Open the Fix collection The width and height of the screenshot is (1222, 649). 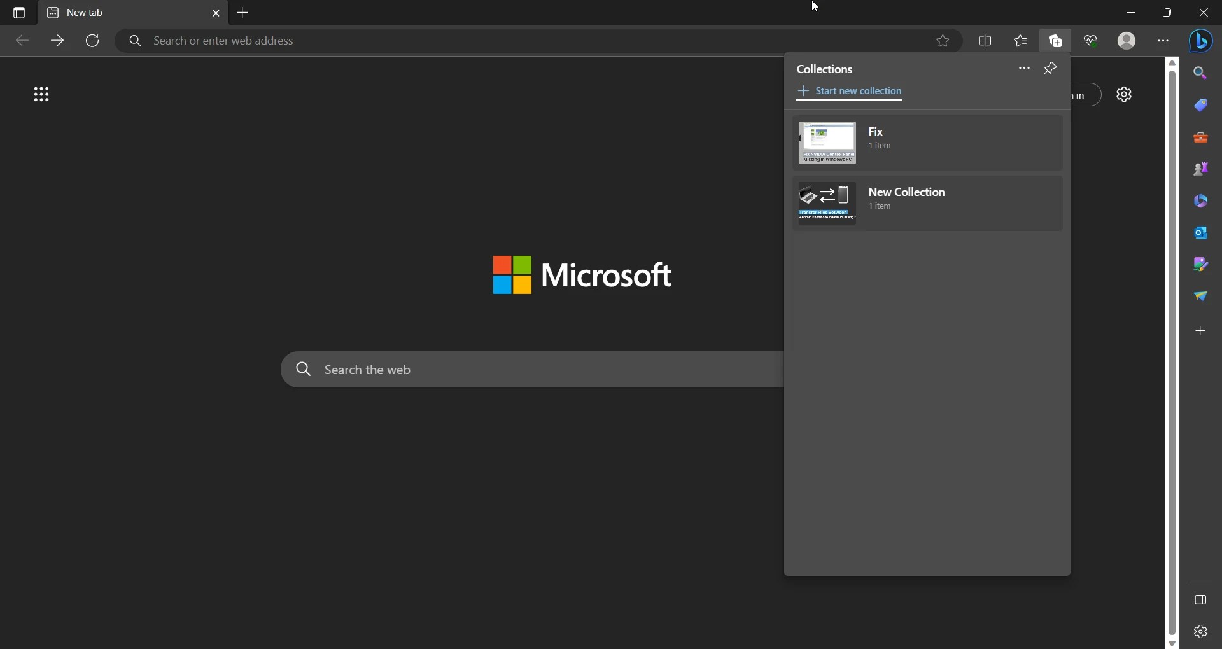coord(928,143)
